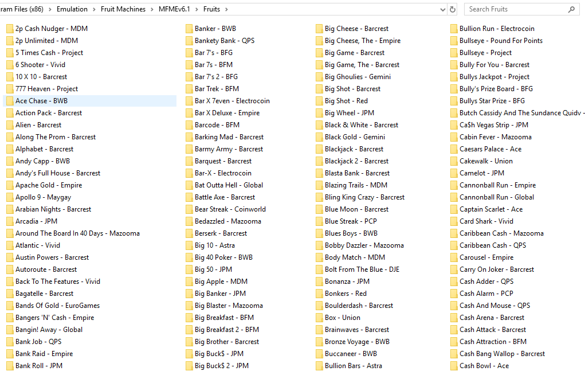Expand the chevron after Emulation breadcrumb

pyautogui.click(x=94, y=9)
